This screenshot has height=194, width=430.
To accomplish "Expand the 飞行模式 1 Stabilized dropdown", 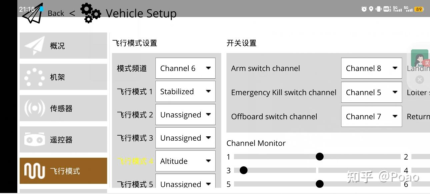I will pos(185,92).
